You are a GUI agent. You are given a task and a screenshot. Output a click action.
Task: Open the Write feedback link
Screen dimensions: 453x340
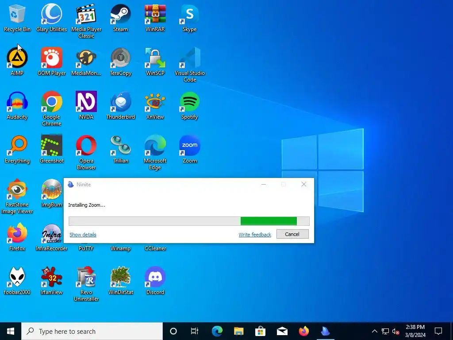255,235
